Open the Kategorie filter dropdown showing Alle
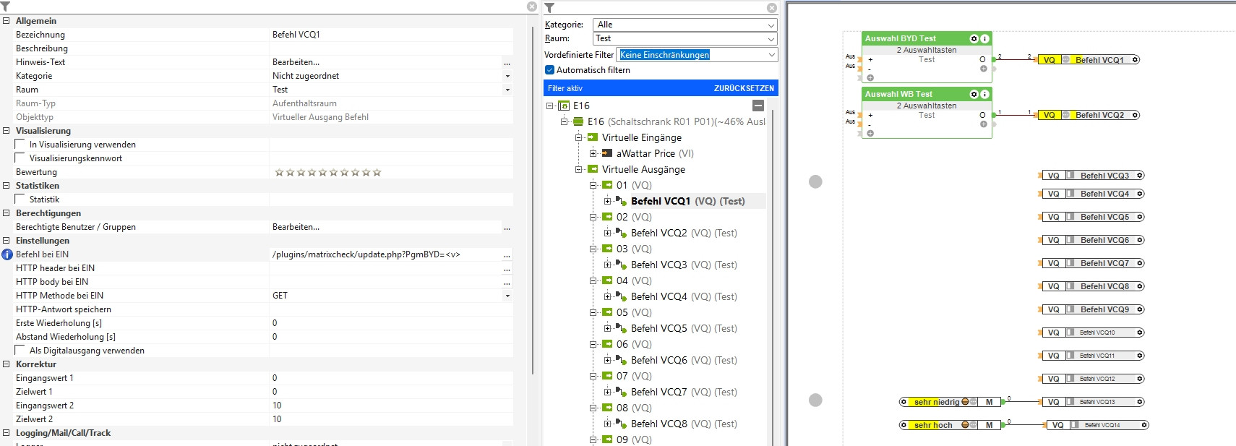 [x=684, y=25]
